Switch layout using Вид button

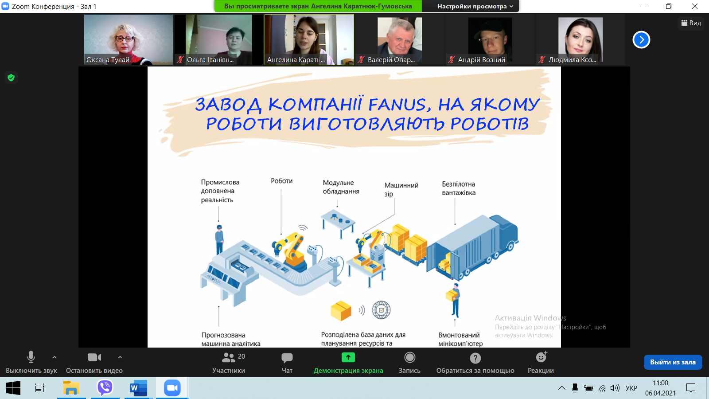pyautogui.click(x=691, y=23)
